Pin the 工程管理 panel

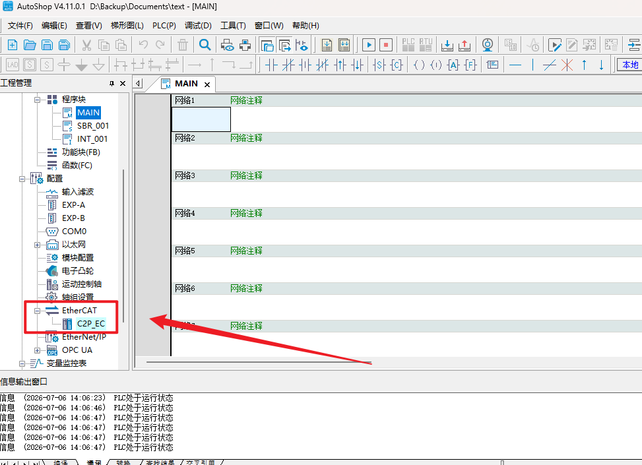coord(112,84)
